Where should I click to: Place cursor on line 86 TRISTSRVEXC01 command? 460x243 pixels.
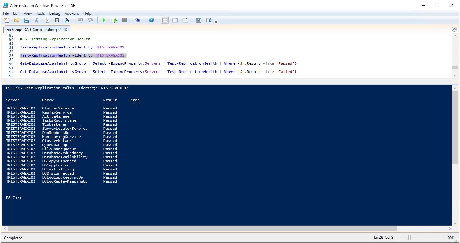point(72,47)
